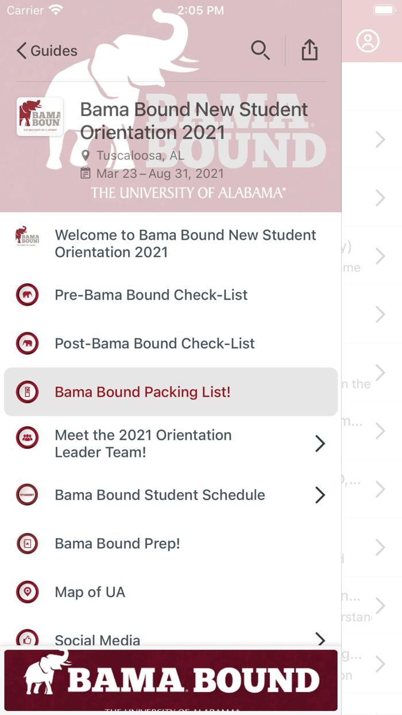This screenshot has width=402, height=715.
Task: Click the thumbs-up icon next to Social Media
Action: [x=27, y=640]
